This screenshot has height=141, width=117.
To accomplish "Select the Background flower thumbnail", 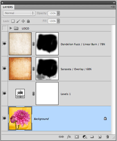I will 20,118.
